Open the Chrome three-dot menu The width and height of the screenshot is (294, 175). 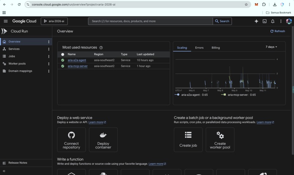pyautogui.click(x=289, y=4)
